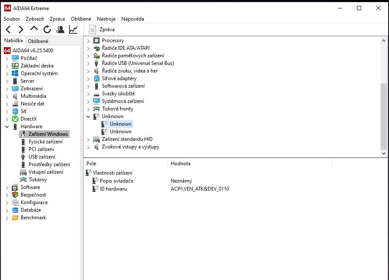The height and width of the screenshot is (280, 389).
Task: Refresh using the circular arrow icon
Action: point(47,30)
